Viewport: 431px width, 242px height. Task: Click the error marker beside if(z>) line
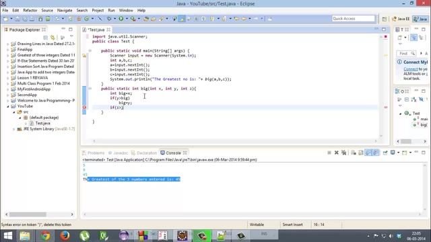click(x=84, y=108)
